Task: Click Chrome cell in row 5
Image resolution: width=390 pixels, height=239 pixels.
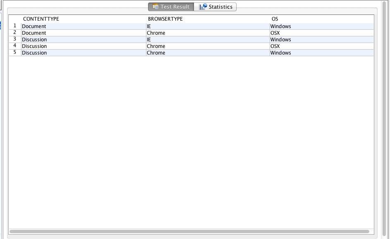Action: (x=208, y=53)
